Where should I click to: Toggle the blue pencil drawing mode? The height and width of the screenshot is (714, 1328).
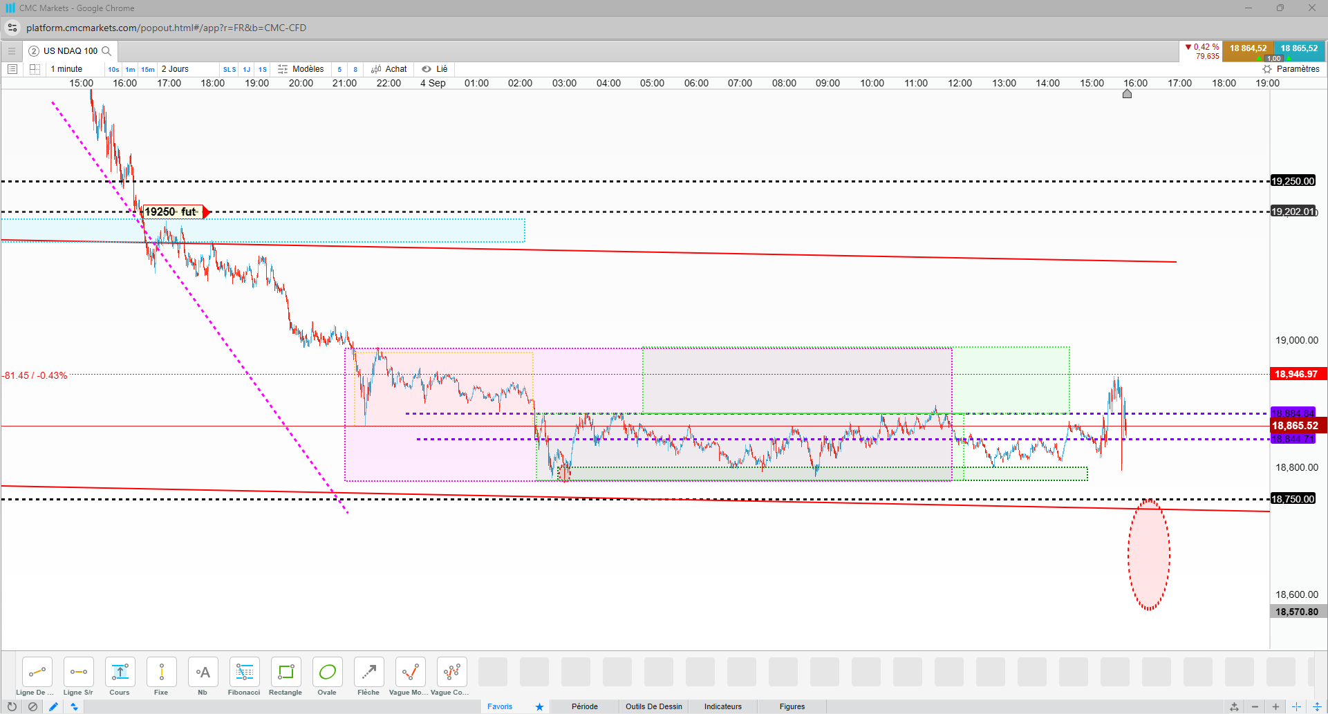[x=53, y=706]
